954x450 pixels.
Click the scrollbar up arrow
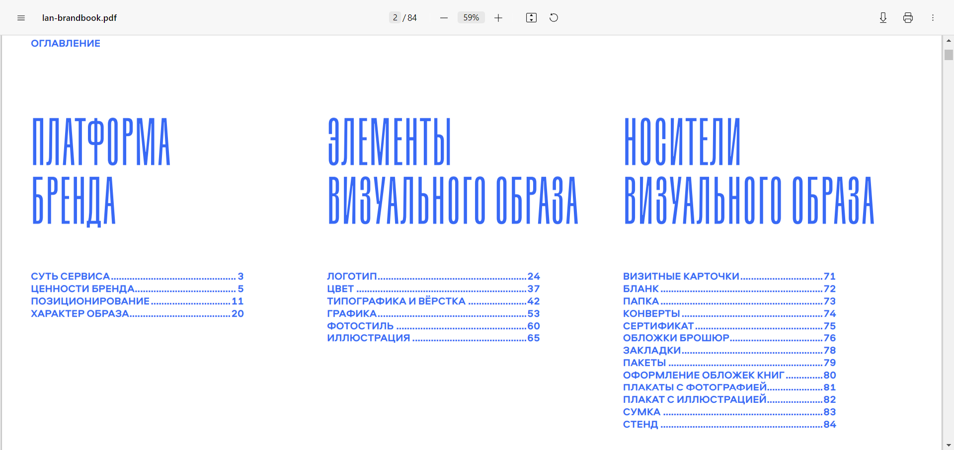pyautogui.click(x=949, y=40)
